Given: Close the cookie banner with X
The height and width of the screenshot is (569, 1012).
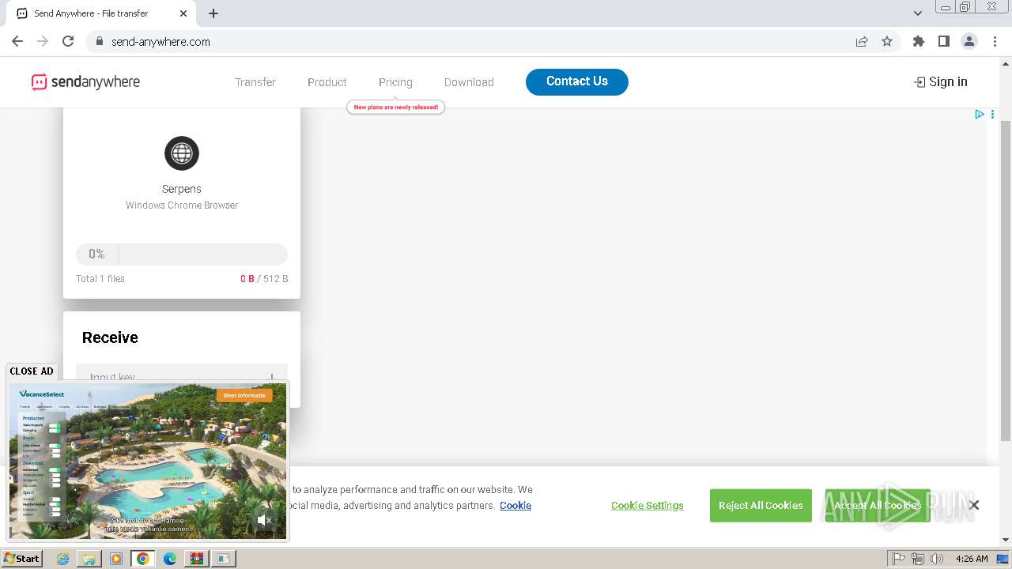Looking at the screenshot, I should 974,505.
